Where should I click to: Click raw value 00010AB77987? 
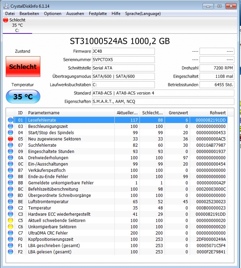point(211,145)
